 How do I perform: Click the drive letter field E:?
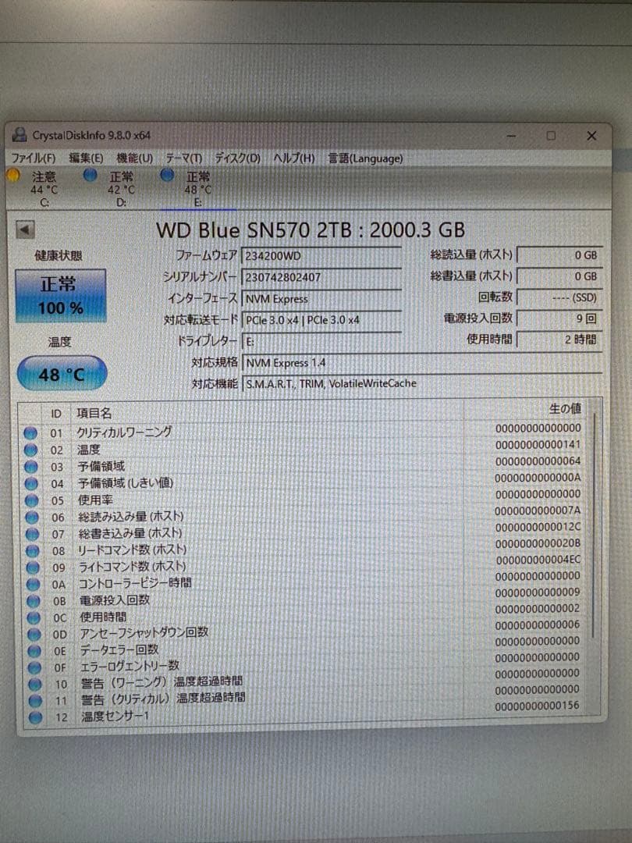pyautogui.click(x=321, y=341)
